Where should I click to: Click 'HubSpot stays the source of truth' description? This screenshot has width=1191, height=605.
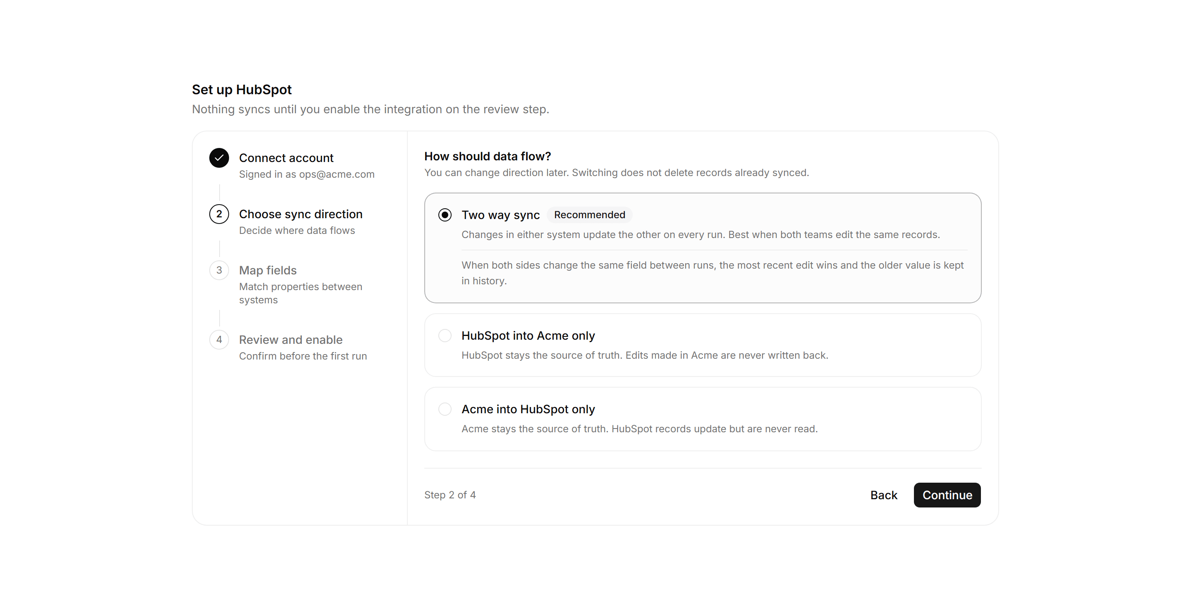tap(645, 355)
